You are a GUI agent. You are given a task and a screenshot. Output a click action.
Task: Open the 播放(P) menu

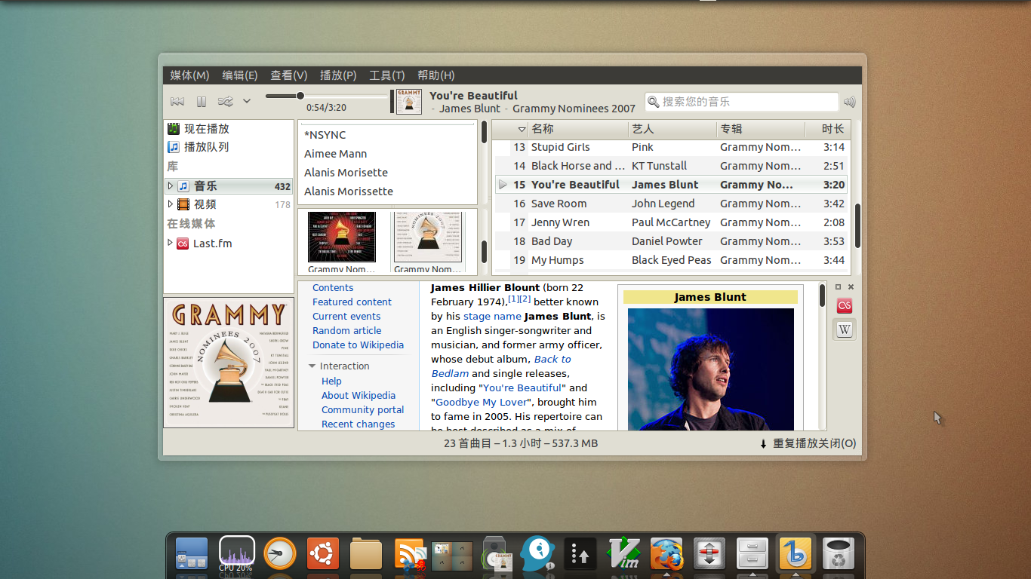[x=338, y=75]
